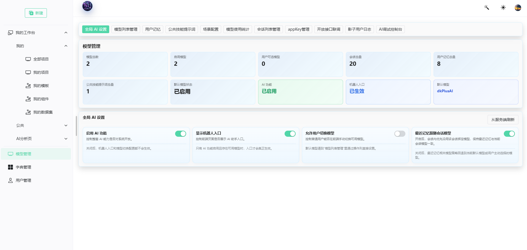Viewport: 527px width, 250px height.
Task: Click the plus icon in 新建 button
Action: (x=31, y=13)
